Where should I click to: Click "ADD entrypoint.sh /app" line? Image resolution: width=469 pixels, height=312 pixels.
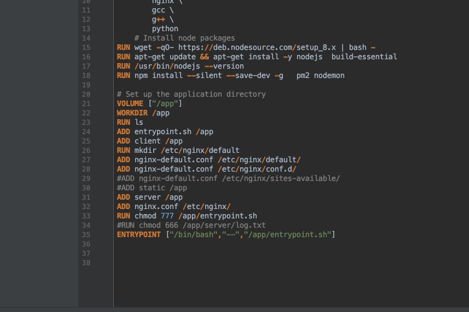pos(165,132)
